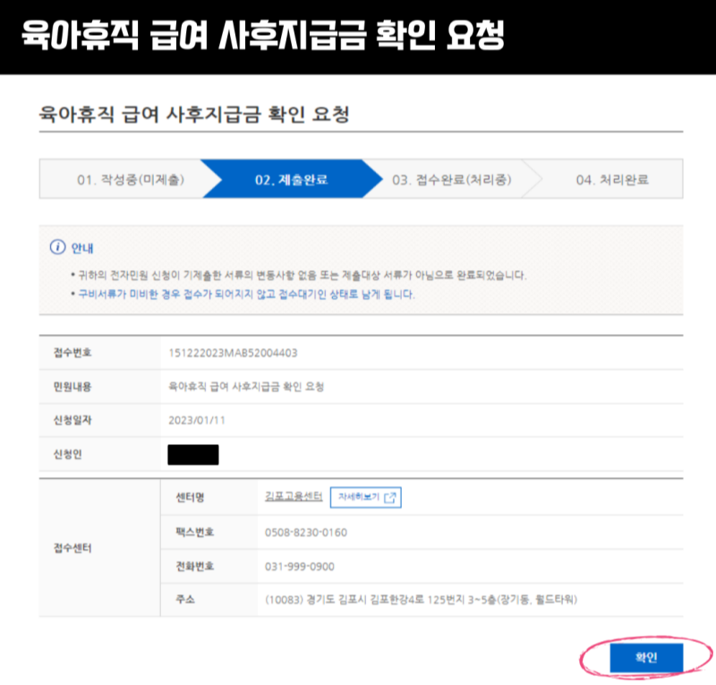Open the 김포고용센터 center link
This screenshot has width=716, height=685.
(294, 494)
